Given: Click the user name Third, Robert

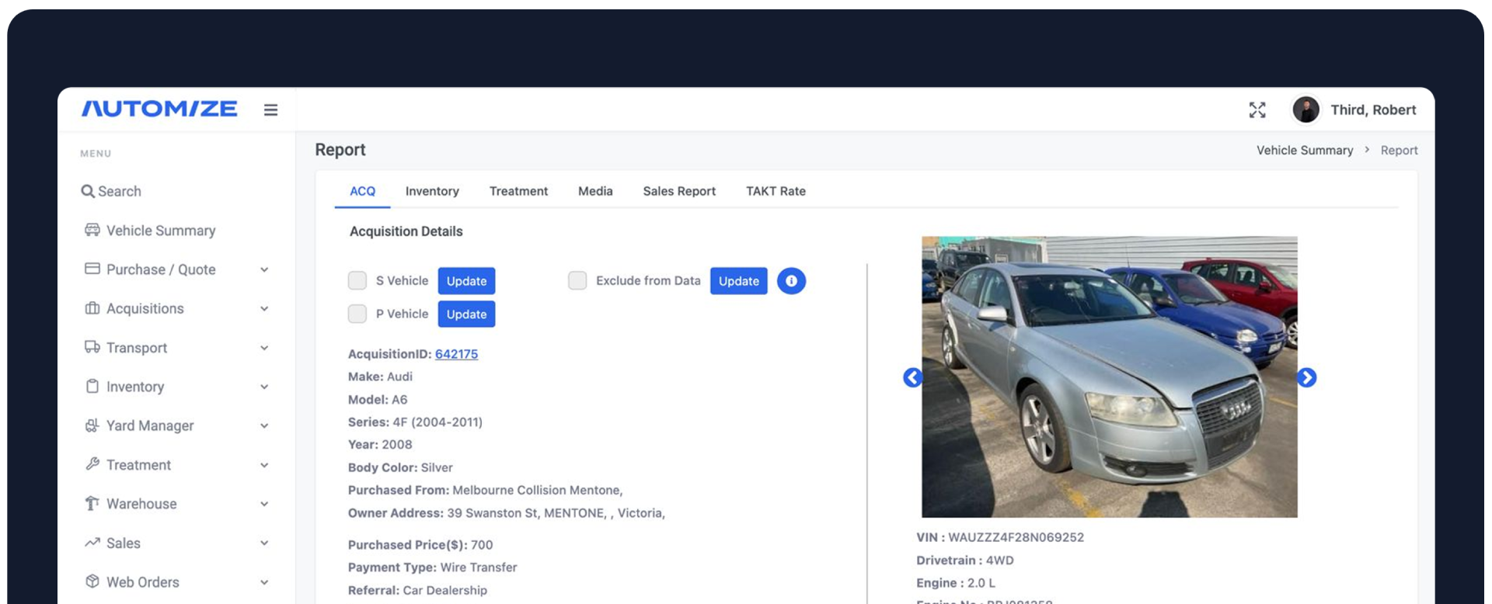Looking at the screenshot, I should coord(1373,110).
